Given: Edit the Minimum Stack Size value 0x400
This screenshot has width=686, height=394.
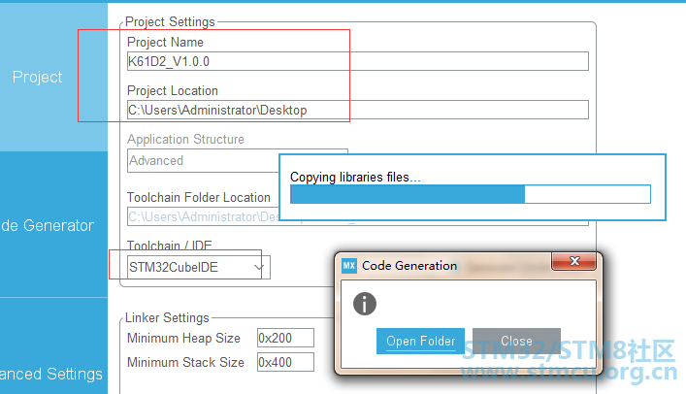Looking at the screenshot, I should pyautogui.click(x=285, y=362).
